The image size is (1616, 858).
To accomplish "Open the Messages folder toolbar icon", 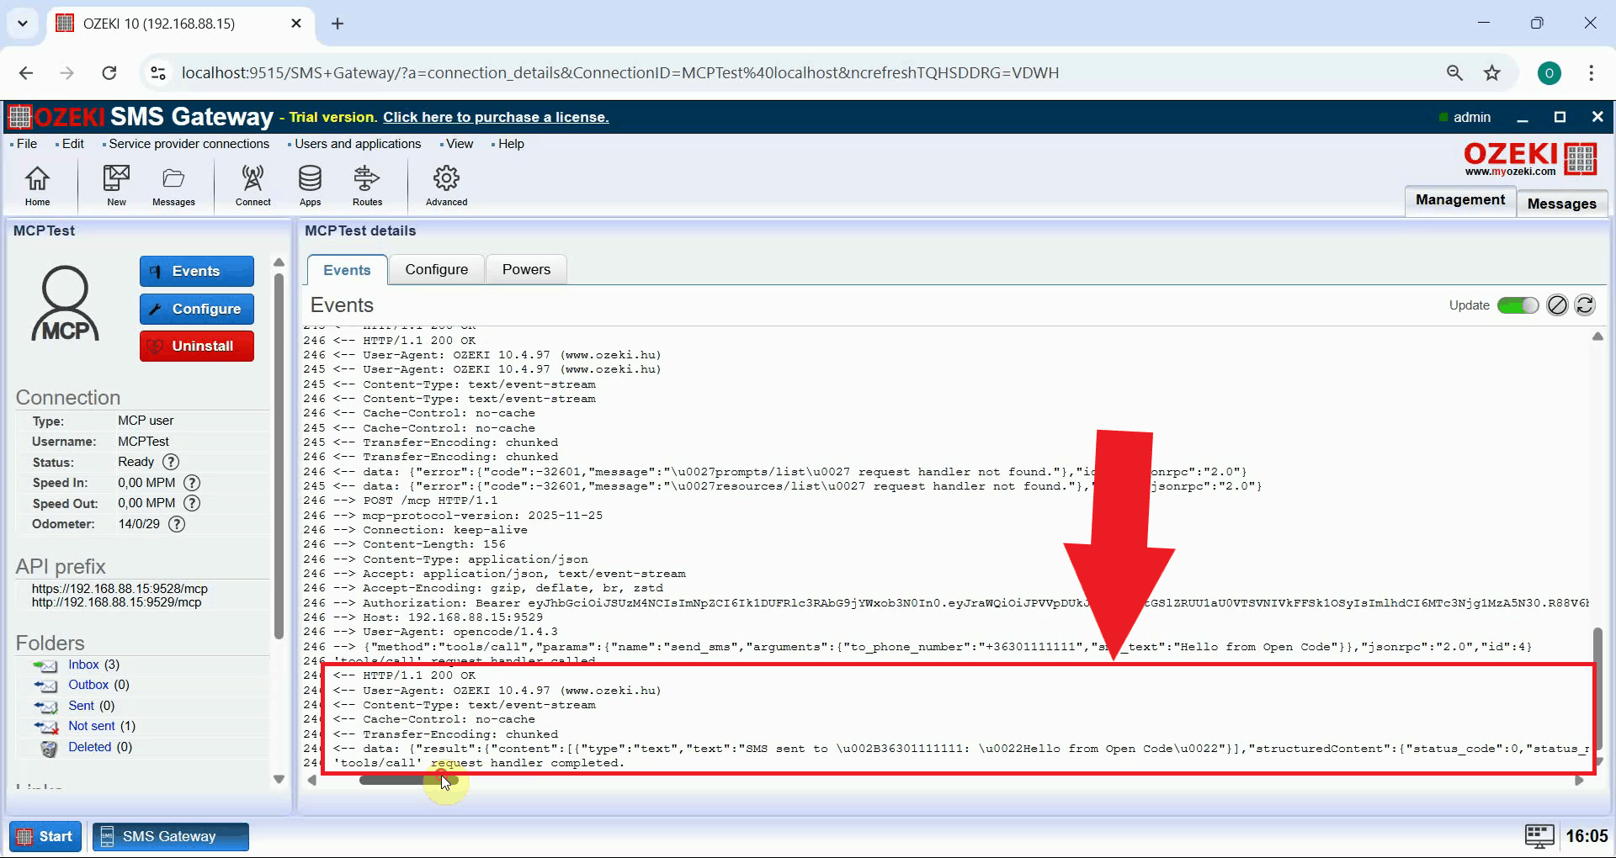I will pos(173,185).
